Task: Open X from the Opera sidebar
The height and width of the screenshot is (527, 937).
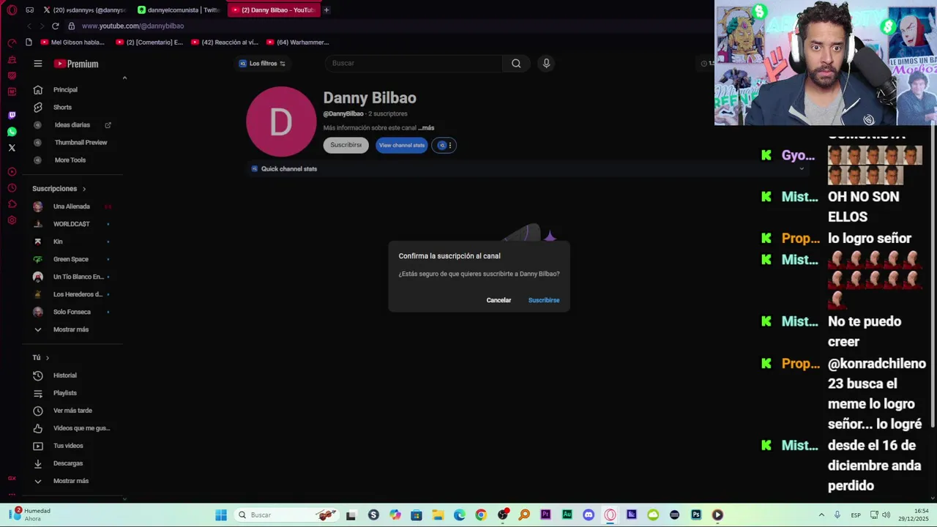Action: [12, 148]
